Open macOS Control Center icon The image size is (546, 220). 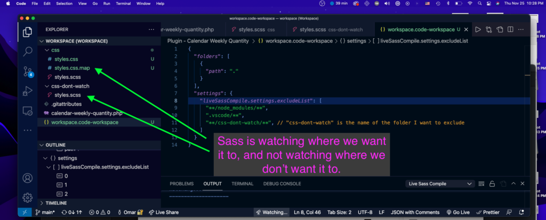489,4
